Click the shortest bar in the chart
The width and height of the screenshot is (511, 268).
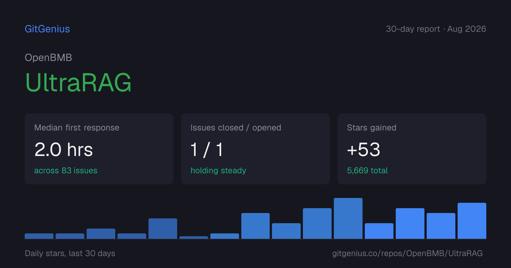194,237
